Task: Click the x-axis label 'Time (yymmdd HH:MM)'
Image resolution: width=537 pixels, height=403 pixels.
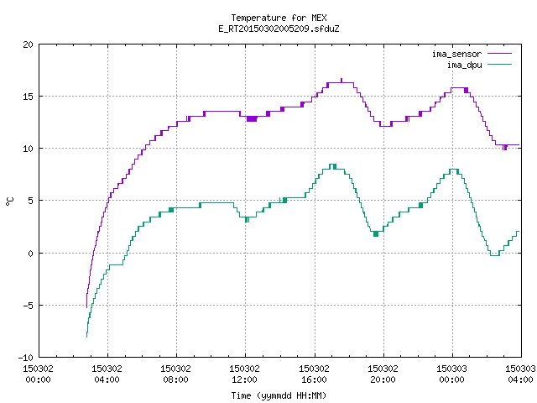Action: click(x=279, y=395)
